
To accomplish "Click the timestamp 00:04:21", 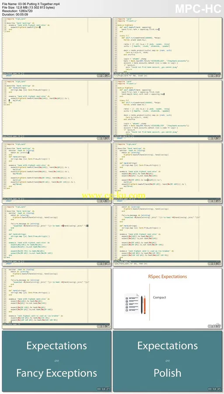I will pyautogui.click(x=104, y=389).
